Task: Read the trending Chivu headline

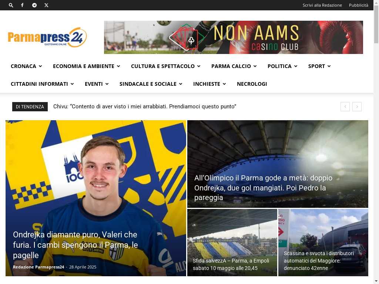Action: [x=145, y=106]
